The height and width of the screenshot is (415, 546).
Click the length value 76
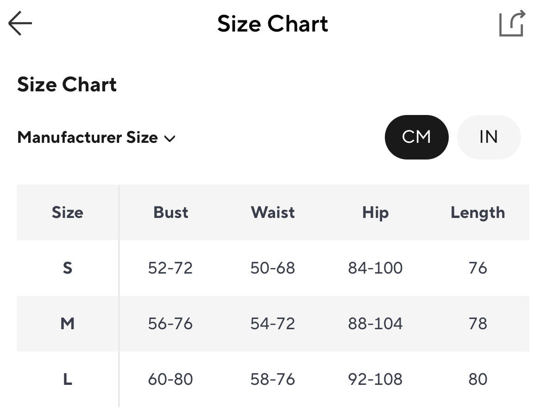pyautogui.click(x=477, y=268)
